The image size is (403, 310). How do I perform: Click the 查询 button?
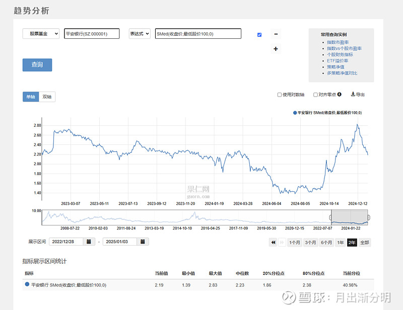(x=37, y=65)
